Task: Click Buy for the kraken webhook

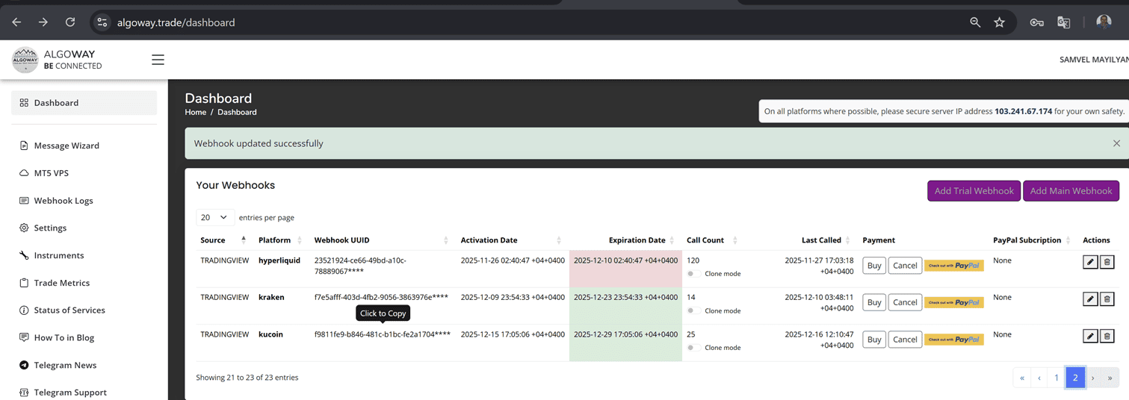Action: click(x=873, y=302)
